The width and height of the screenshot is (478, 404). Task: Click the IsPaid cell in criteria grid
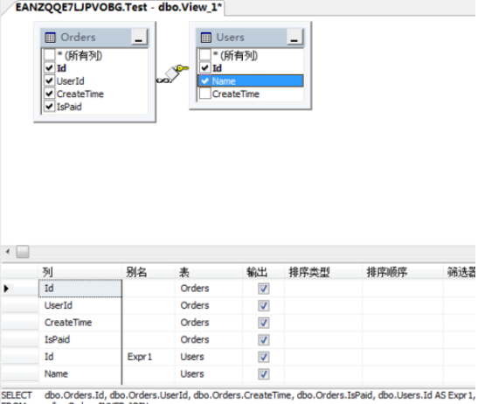(80, 339)
